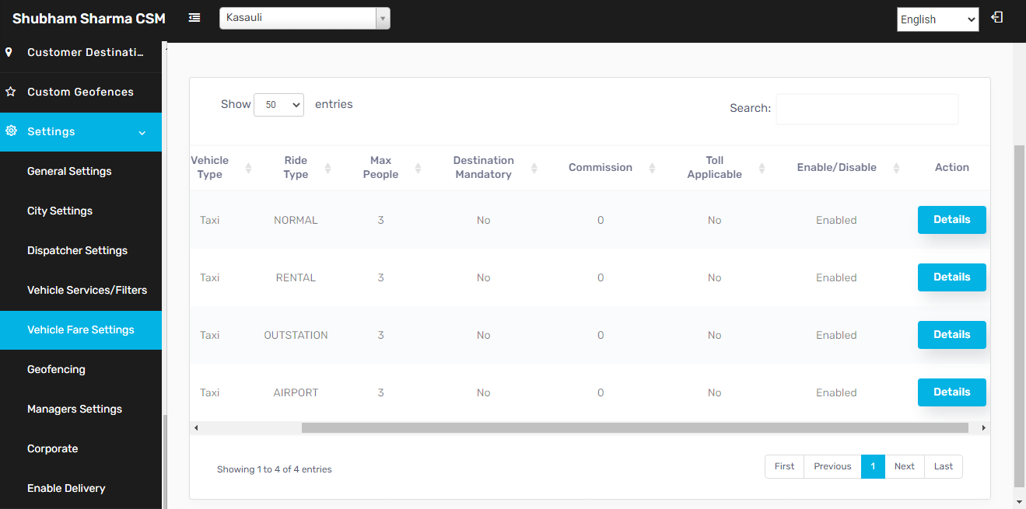Sort by Destination Mandatory column arrows
The height and width of the screenshot is (509, 1026).
534,168
